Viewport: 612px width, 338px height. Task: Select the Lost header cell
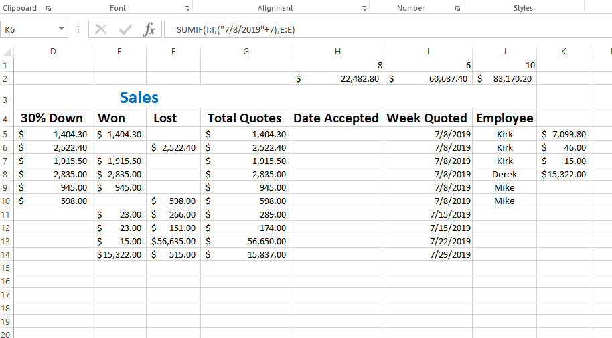(x=173, y=118)
